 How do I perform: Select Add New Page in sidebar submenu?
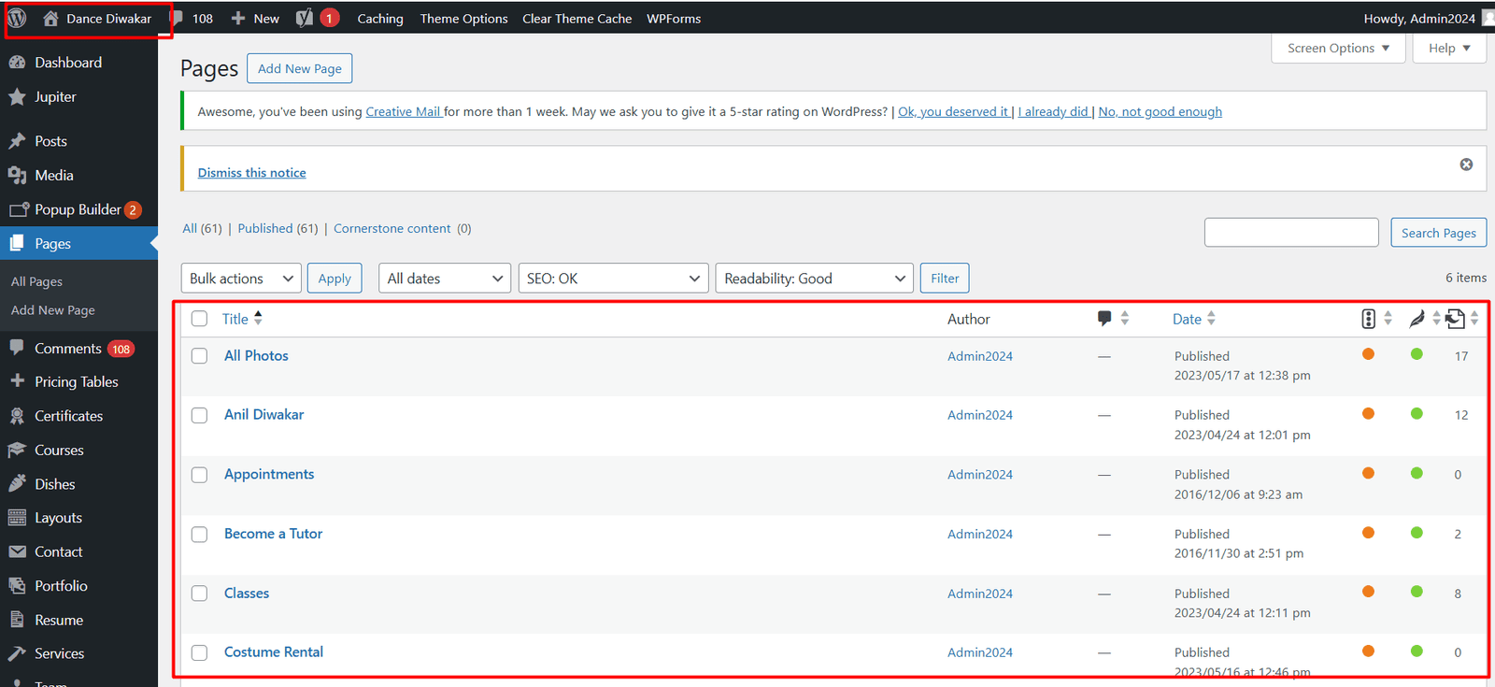tap(53, 310)
